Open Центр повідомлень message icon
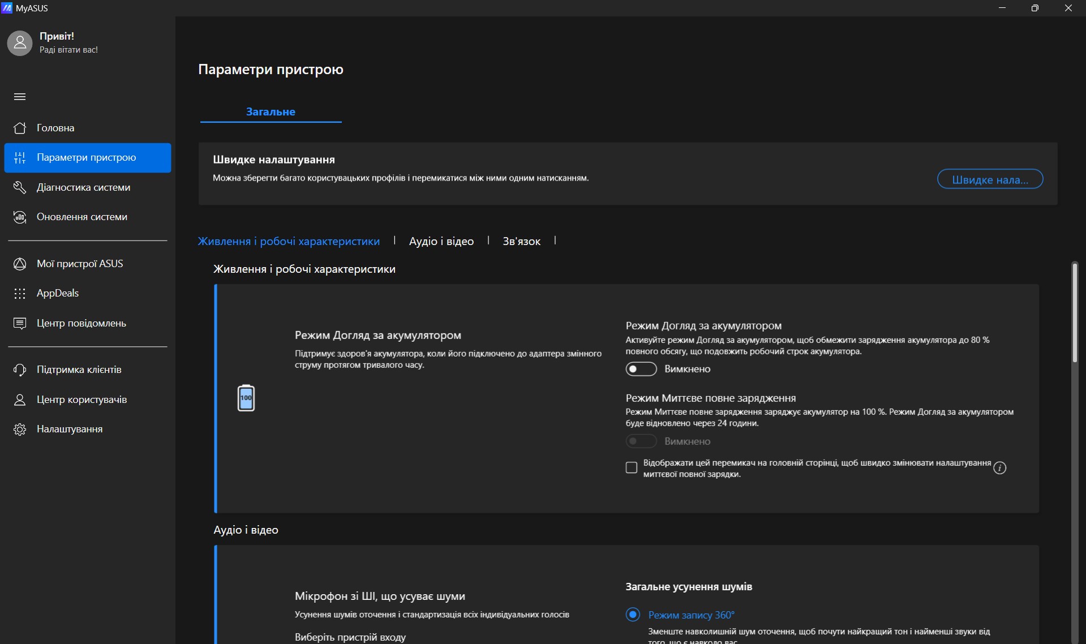1086x644 pixels. coord(20,323)
